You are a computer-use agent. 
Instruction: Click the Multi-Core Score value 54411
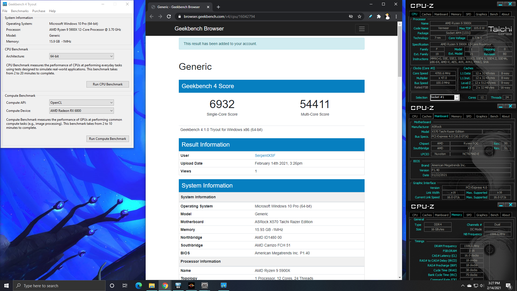tap(315, 104)
